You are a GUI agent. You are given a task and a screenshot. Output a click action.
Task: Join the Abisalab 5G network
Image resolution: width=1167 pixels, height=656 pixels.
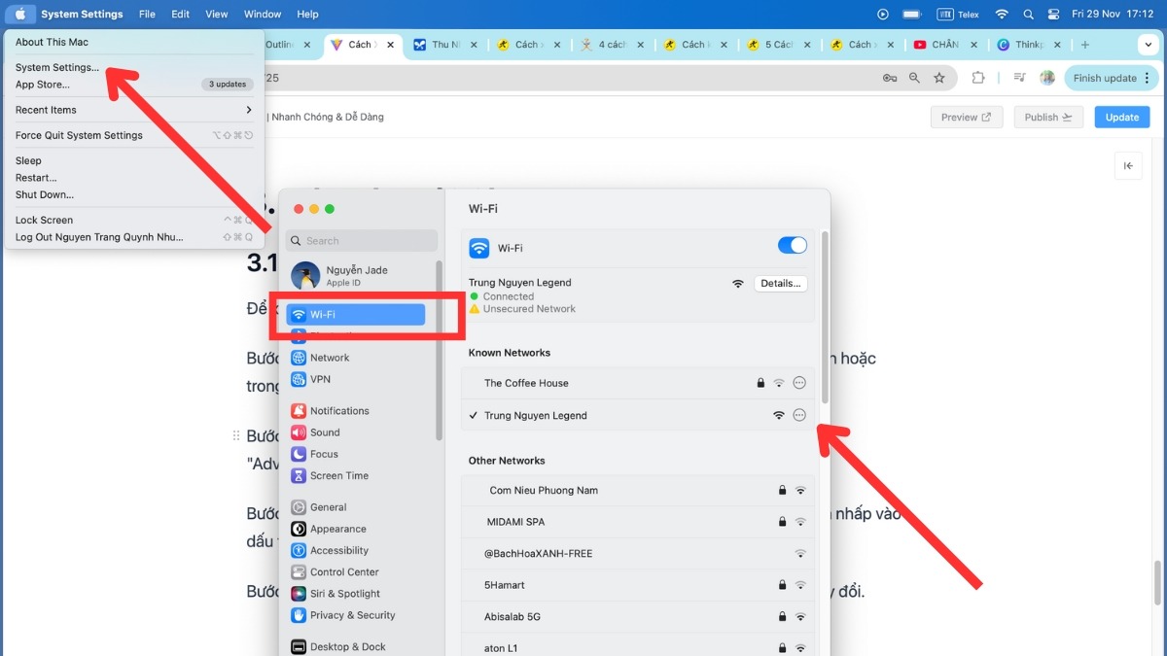638,616
